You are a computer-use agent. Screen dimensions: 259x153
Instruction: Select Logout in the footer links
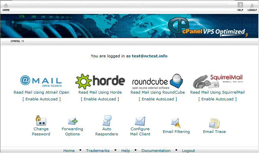click(x=188, y=151)
